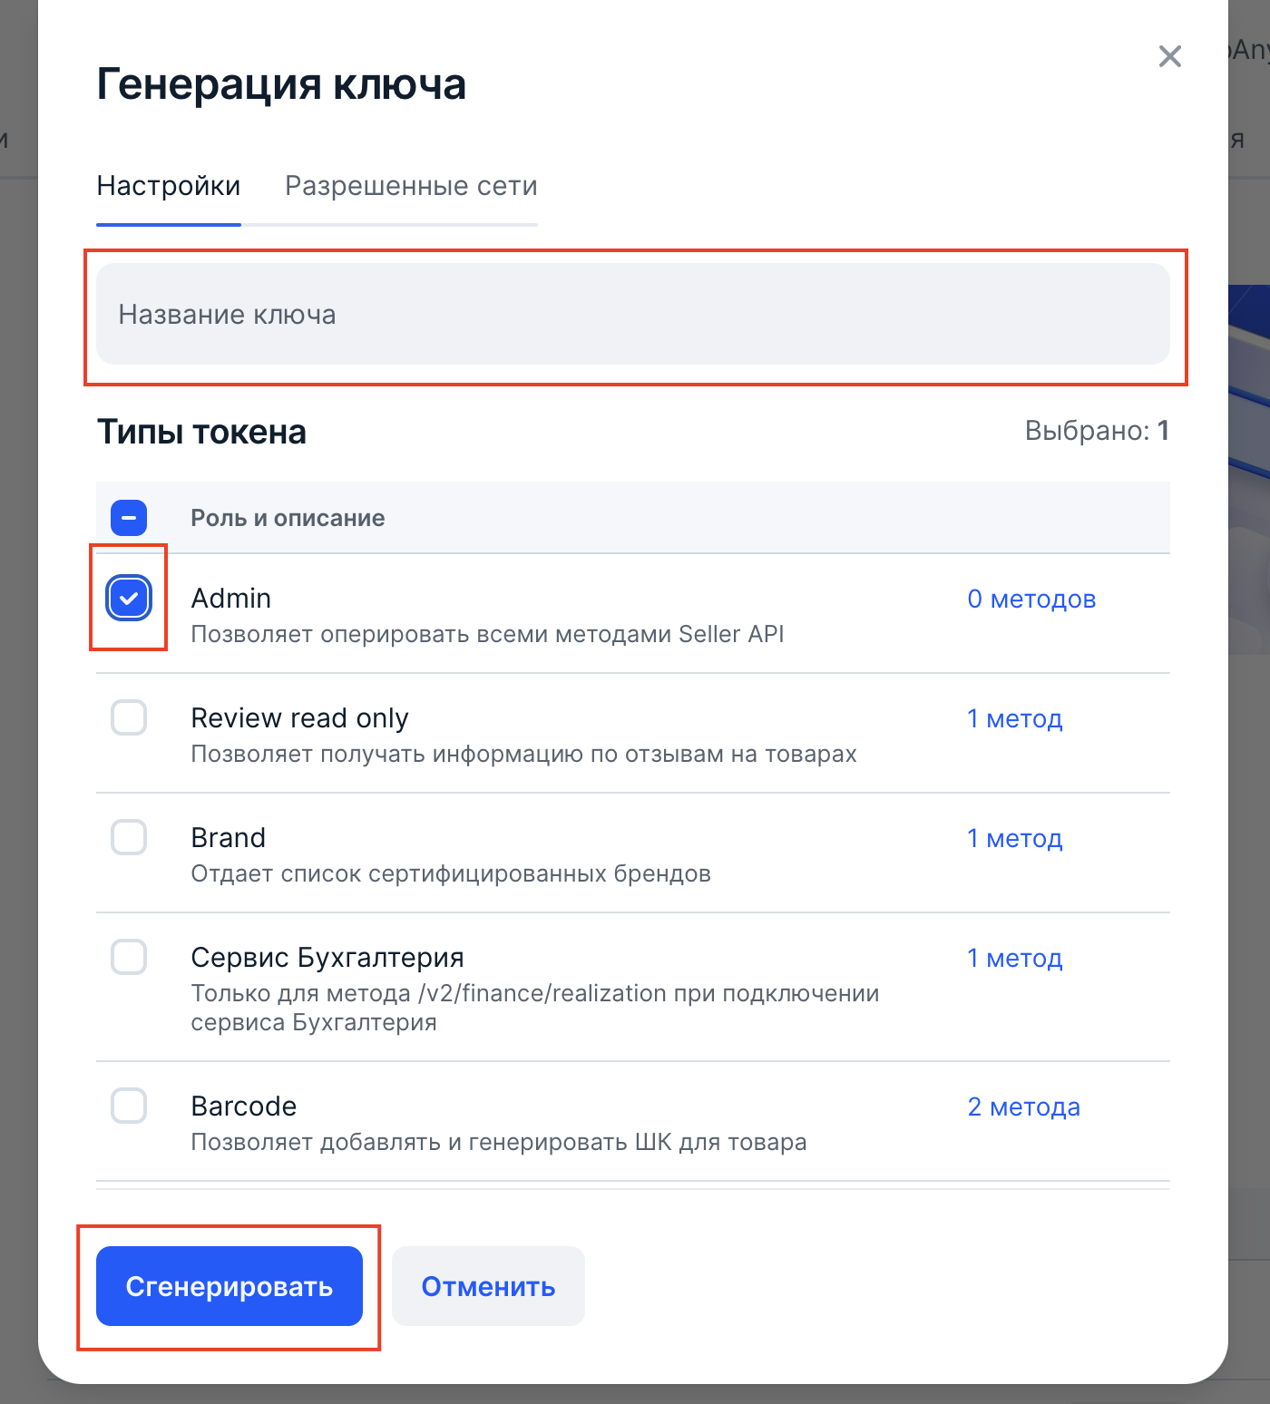Click the Отменить button
Screen dimensions: 1270x1404
coord(488,1286)
